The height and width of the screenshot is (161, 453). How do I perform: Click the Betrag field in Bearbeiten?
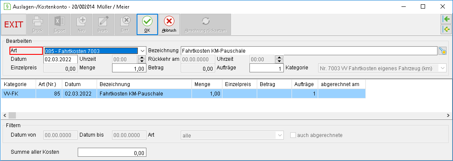pyautogui.click(x=198, y=68)
